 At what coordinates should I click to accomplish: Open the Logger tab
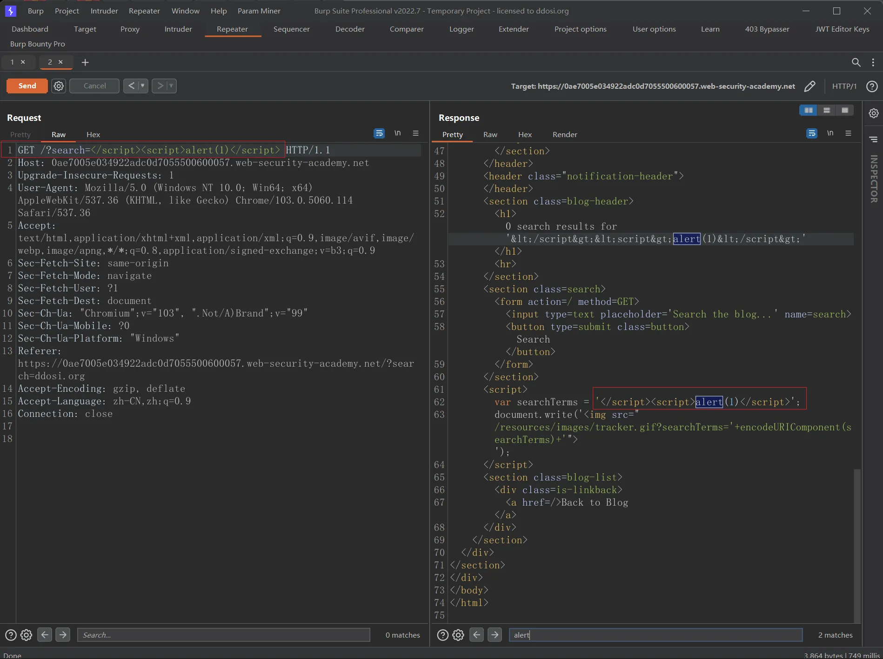click(x=462, y=29)
